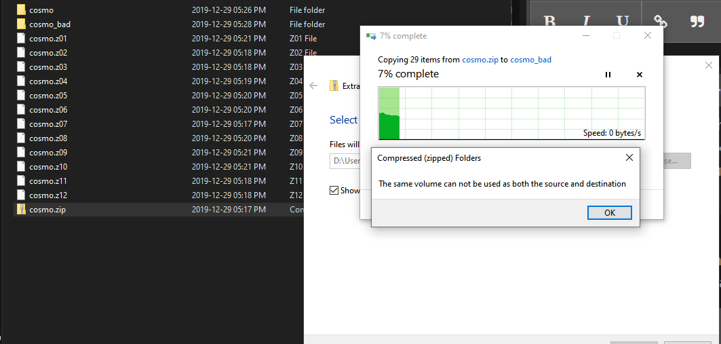Click the date 05:21 PM for cosmo.z01

click(x=229, y=38)
